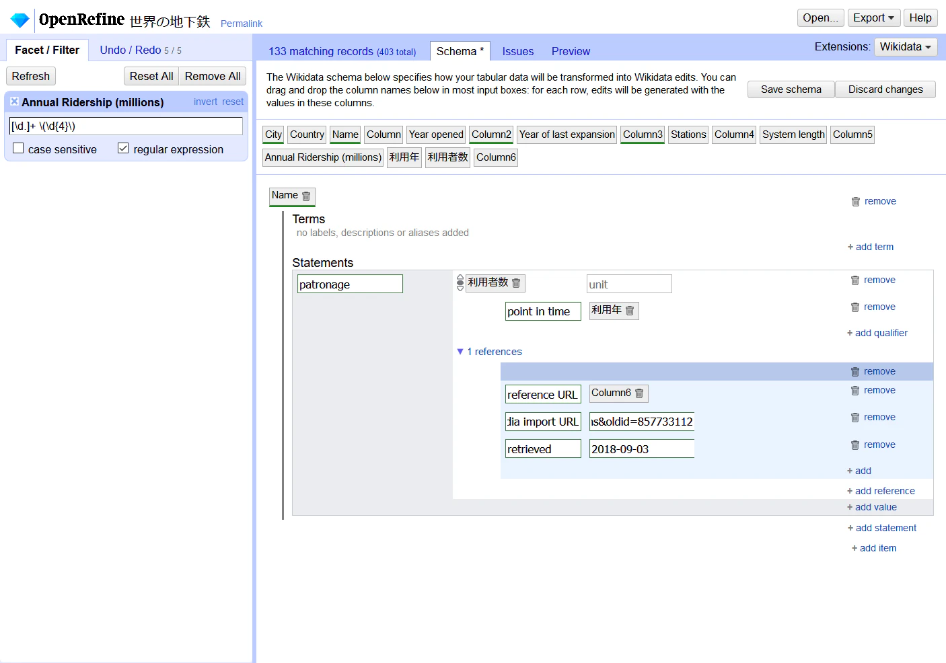This screenshot has height=663, width=946.
Task: Add a new statement
Action: [882, 528]
